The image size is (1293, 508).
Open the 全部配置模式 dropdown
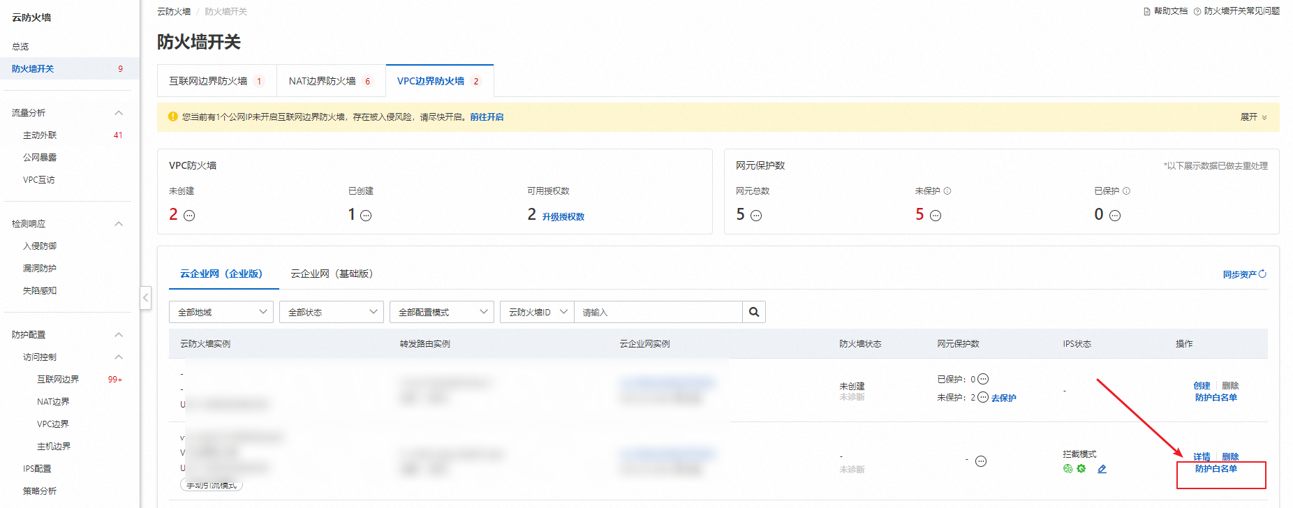(x=441, y=312)
